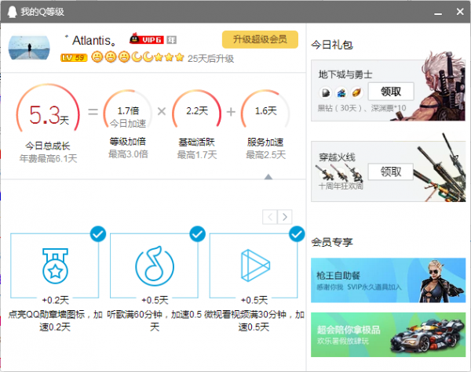Click the 微视看视频满30分钟 description
Image resolution: width=471 pixels, height=372 pixels.
pyautogui.click(x=254, y=320)
